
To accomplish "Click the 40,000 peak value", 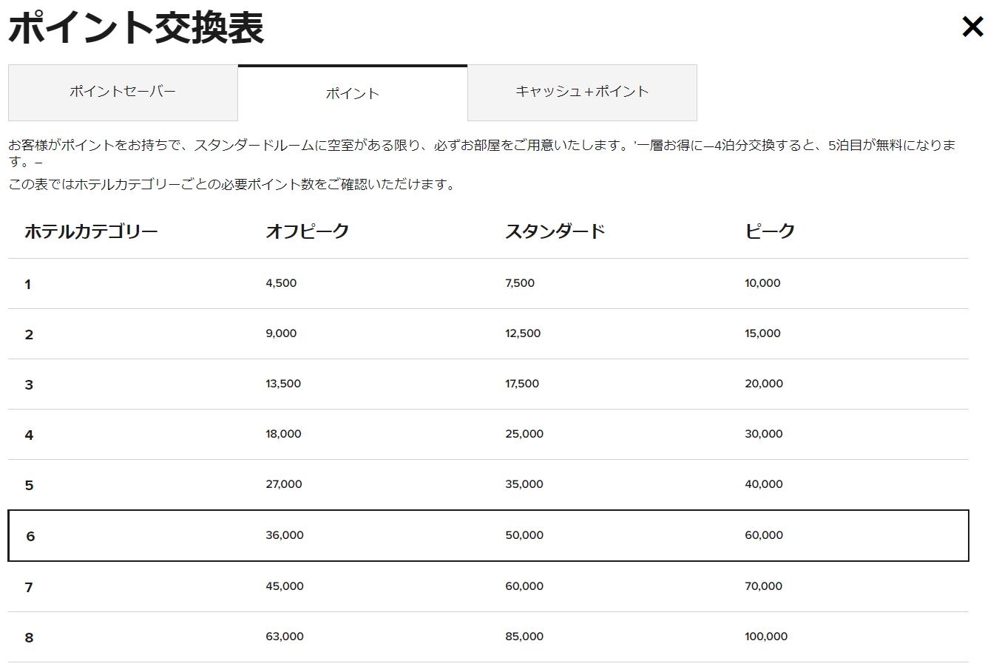I will click(764, 484).
